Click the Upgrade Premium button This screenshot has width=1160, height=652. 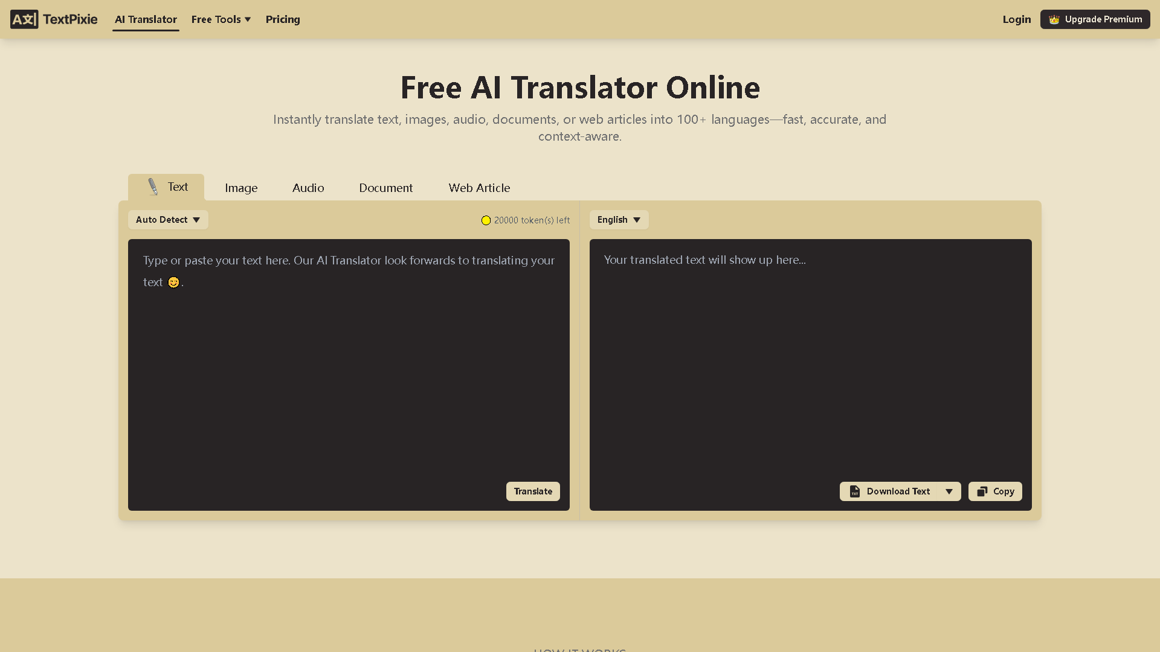pos(1095,19)
